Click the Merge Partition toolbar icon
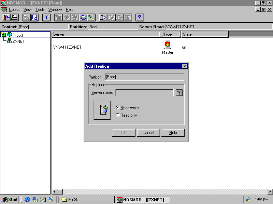273x204 pixels. (x=67, y=18)
